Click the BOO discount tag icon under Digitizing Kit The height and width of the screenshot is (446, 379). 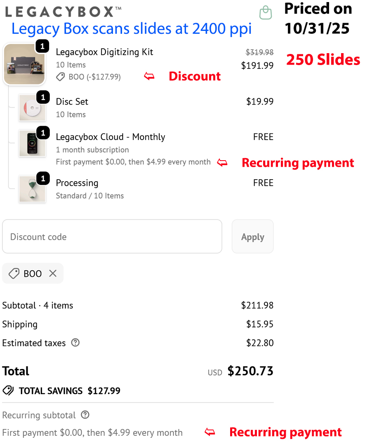(60, 77)
